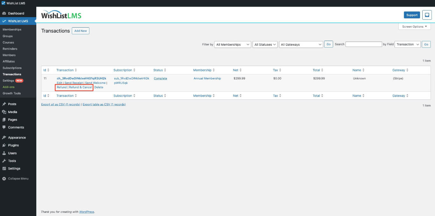Click the Media library icon
Image resolution: width=435 pixels, height=216 pixels.
click(x=4, y=112)
